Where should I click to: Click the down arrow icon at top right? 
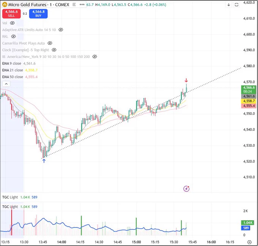click(229, 5)
